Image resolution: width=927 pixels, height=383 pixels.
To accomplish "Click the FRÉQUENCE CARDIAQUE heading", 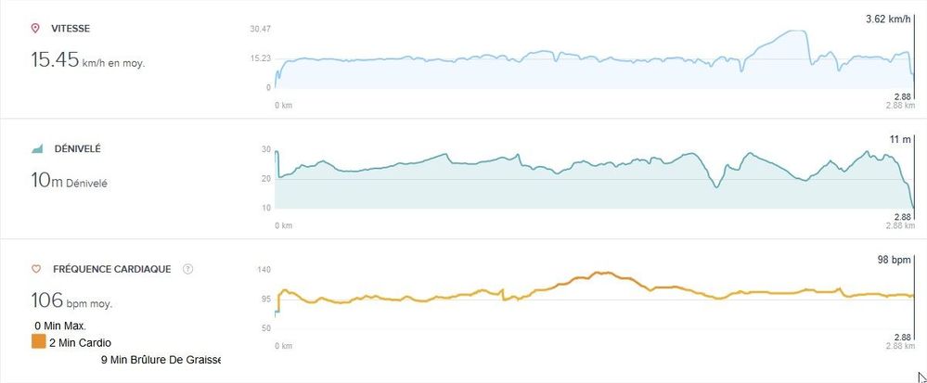I will (112, 269).
